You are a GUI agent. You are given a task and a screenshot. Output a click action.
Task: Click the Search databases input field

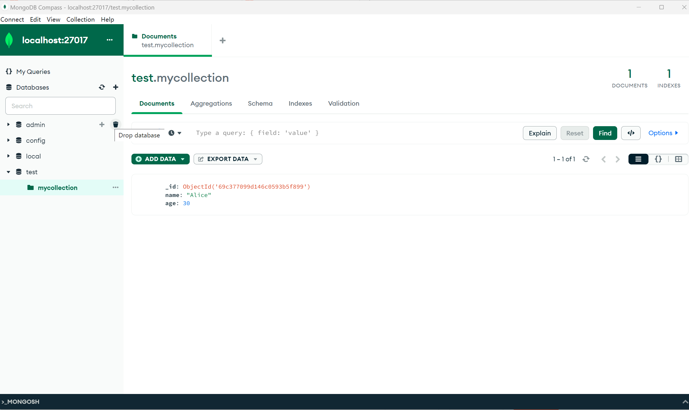(61, 106)
